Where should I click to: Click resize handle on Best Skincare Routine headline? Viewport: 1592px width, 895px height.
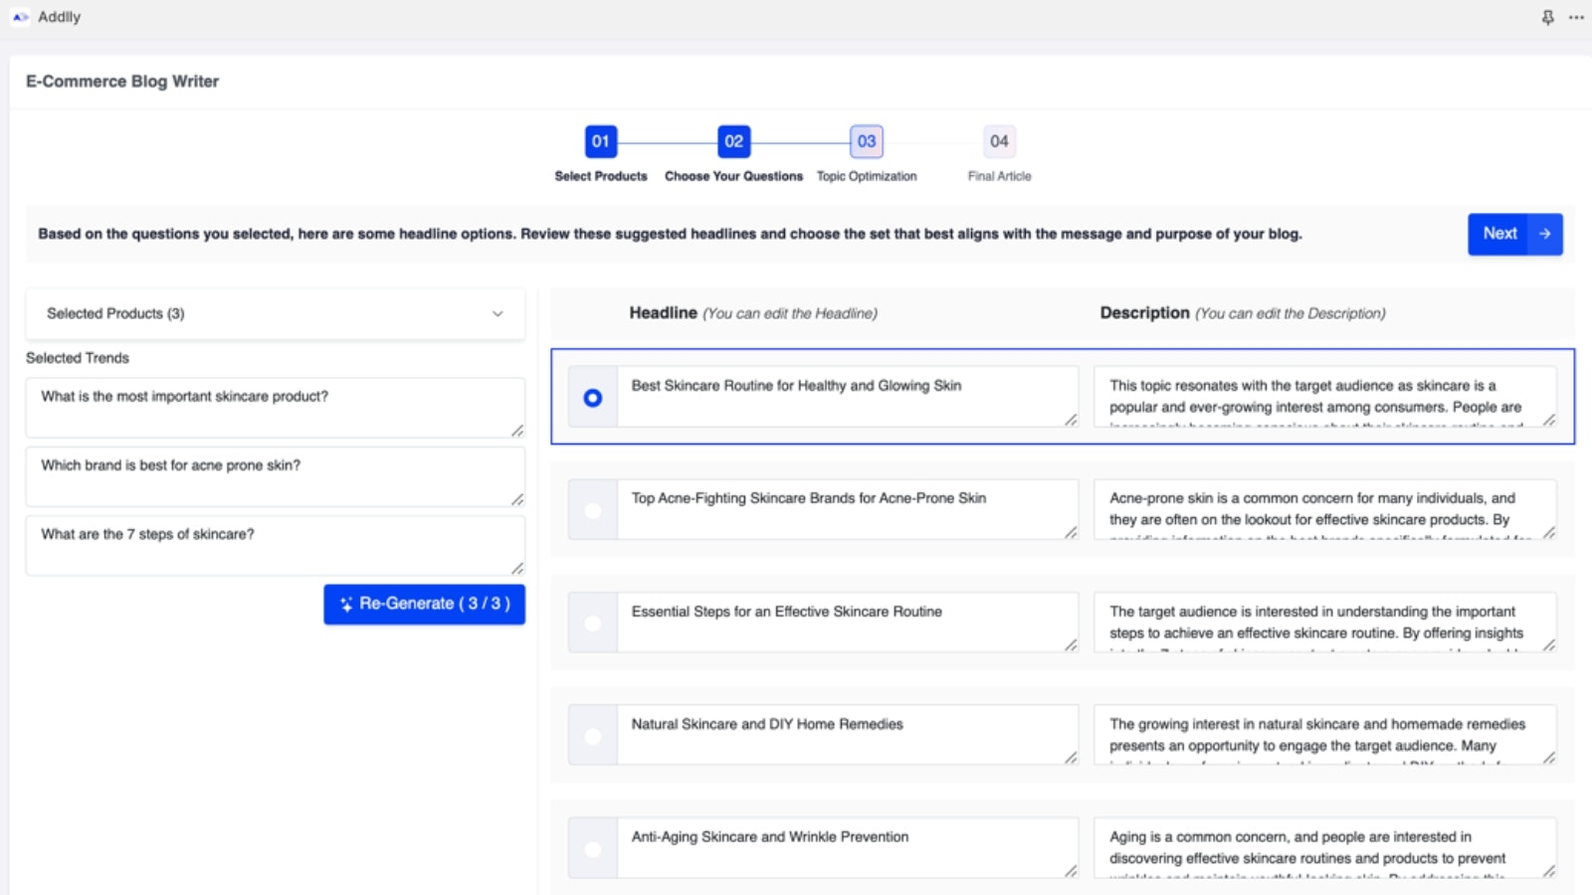click(1071, 420)
